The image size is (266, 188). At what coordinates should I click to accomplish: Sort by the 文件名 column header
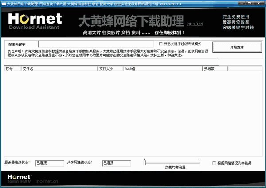click(59, 69)
